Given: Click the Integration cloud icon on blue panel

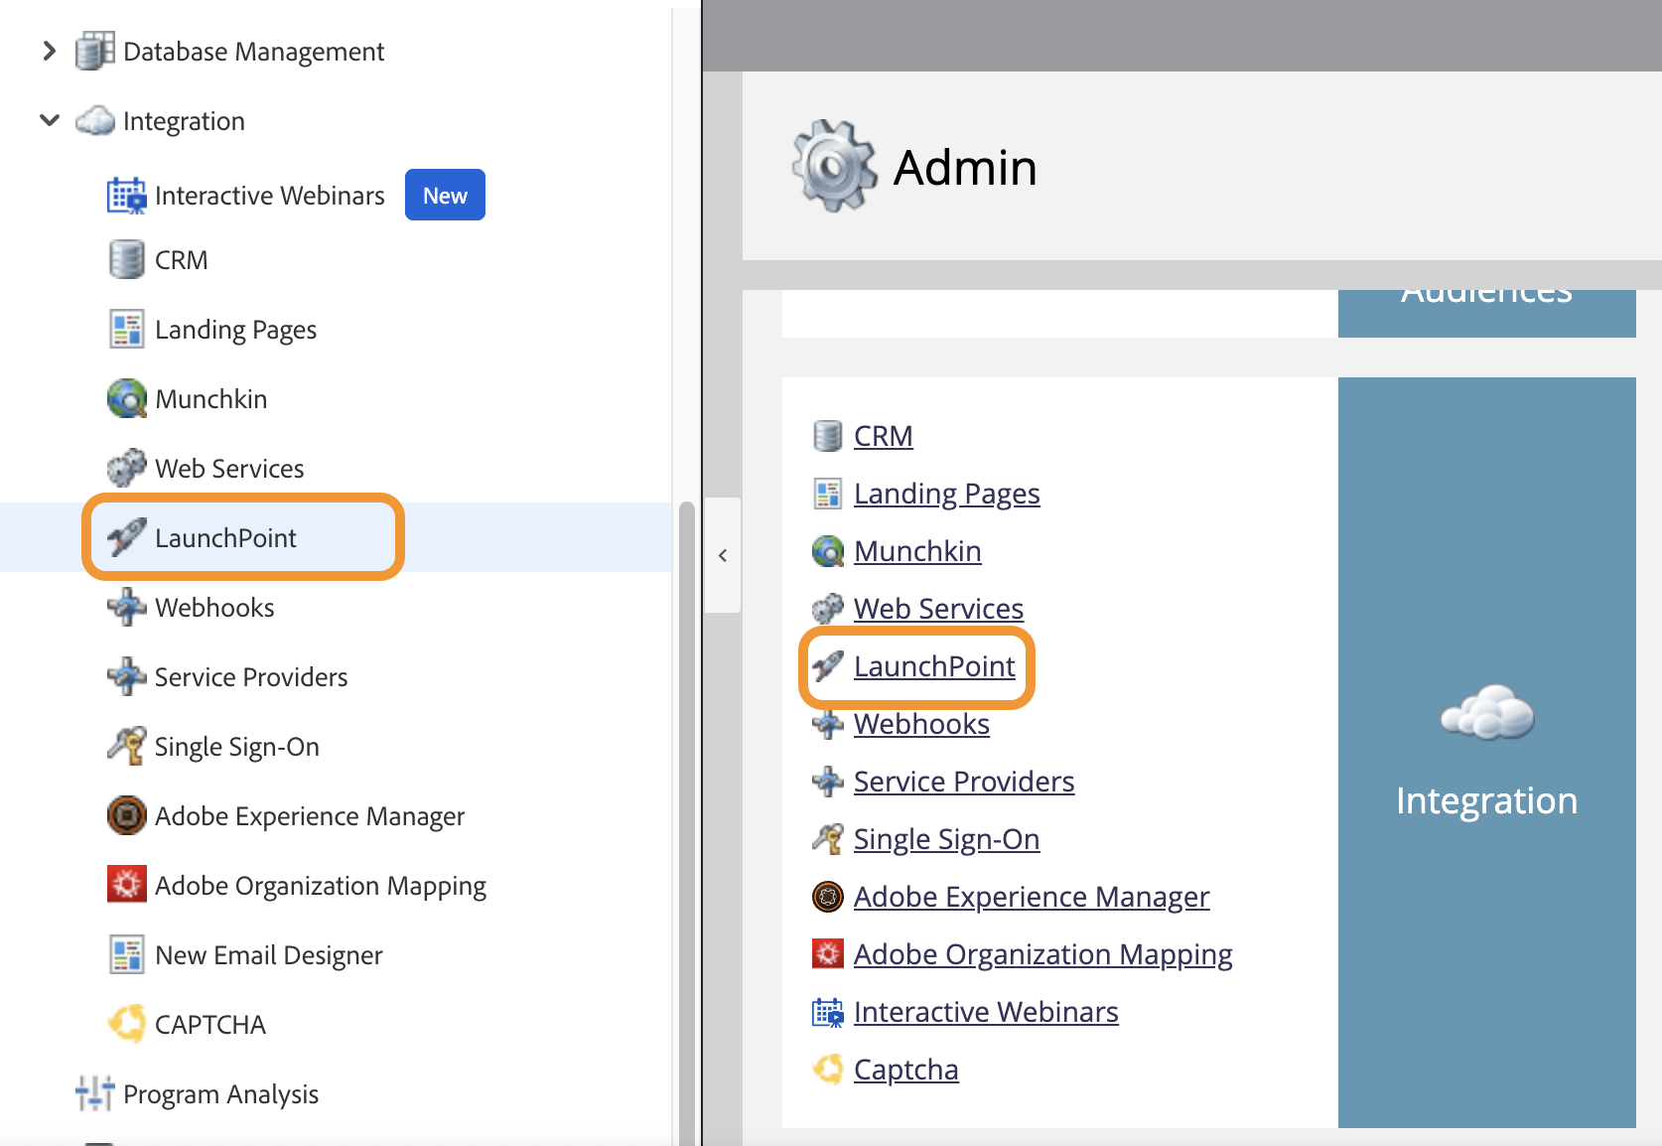Looking at the screenshot, I should click(x=1487, y=712).
